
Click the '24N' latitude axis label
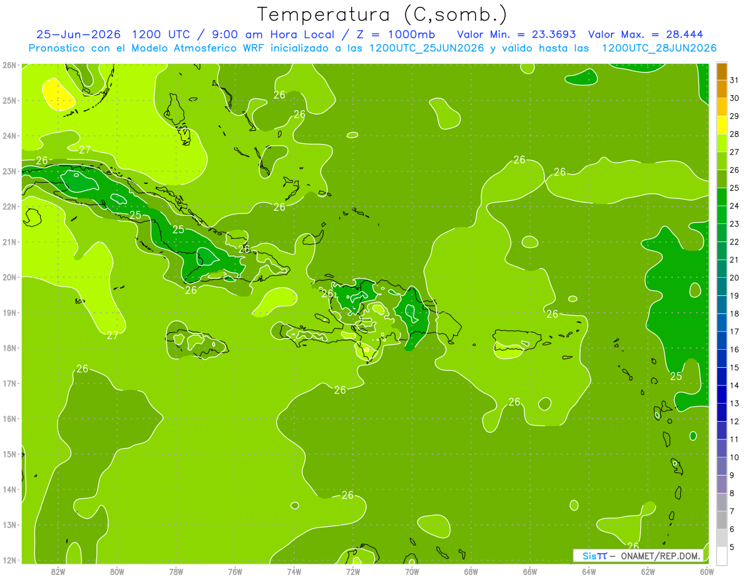9,136
